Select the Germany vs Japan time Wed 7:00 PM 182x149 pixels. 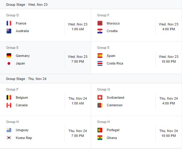click(78, 59)
